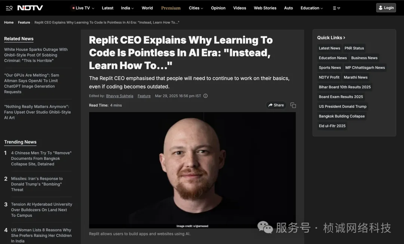This screenshot has width=404, height=244.
Task: Click the info icon next to timestamp
Action: coord(205,96)
